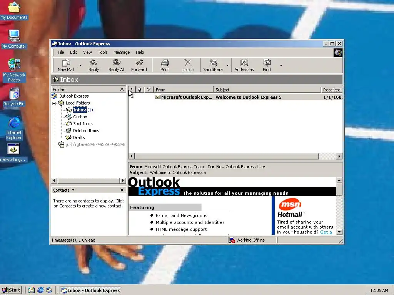The height and width of the screenshot is (295, 394).
Task: Click folder pane scroll right arrow
Action: [x=123, y=181]
